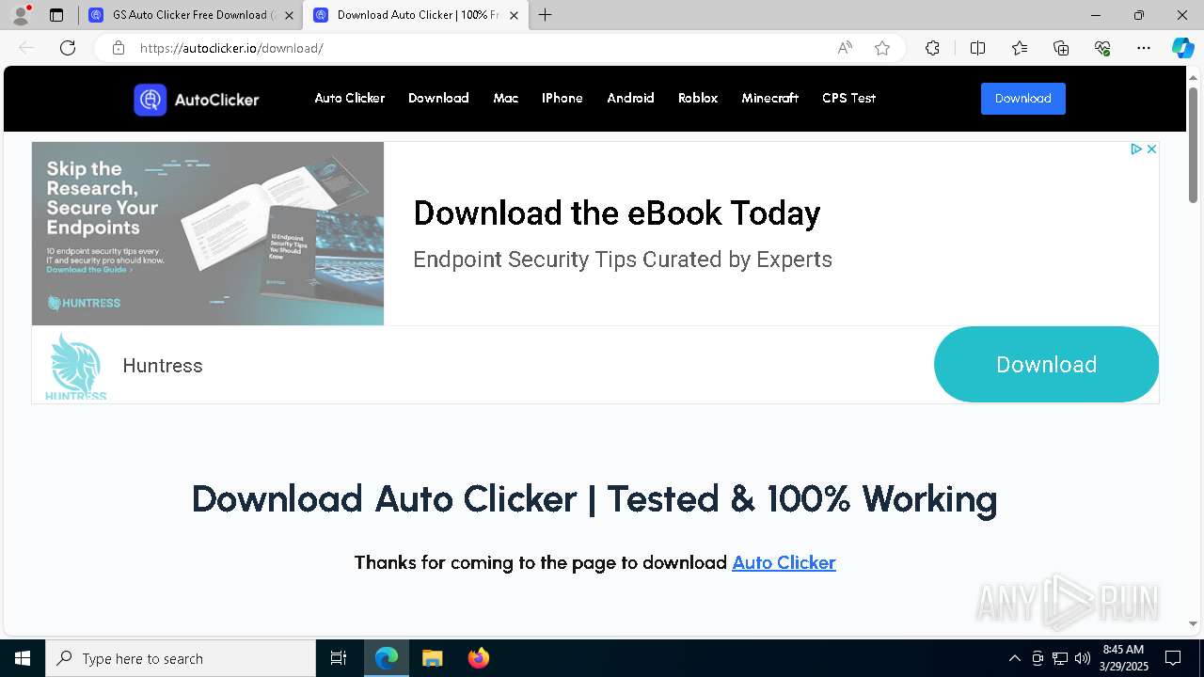Viewport: 1204px width, 677px height.
Task: Click the eBook ad image
Action: [x=208, y=233]
